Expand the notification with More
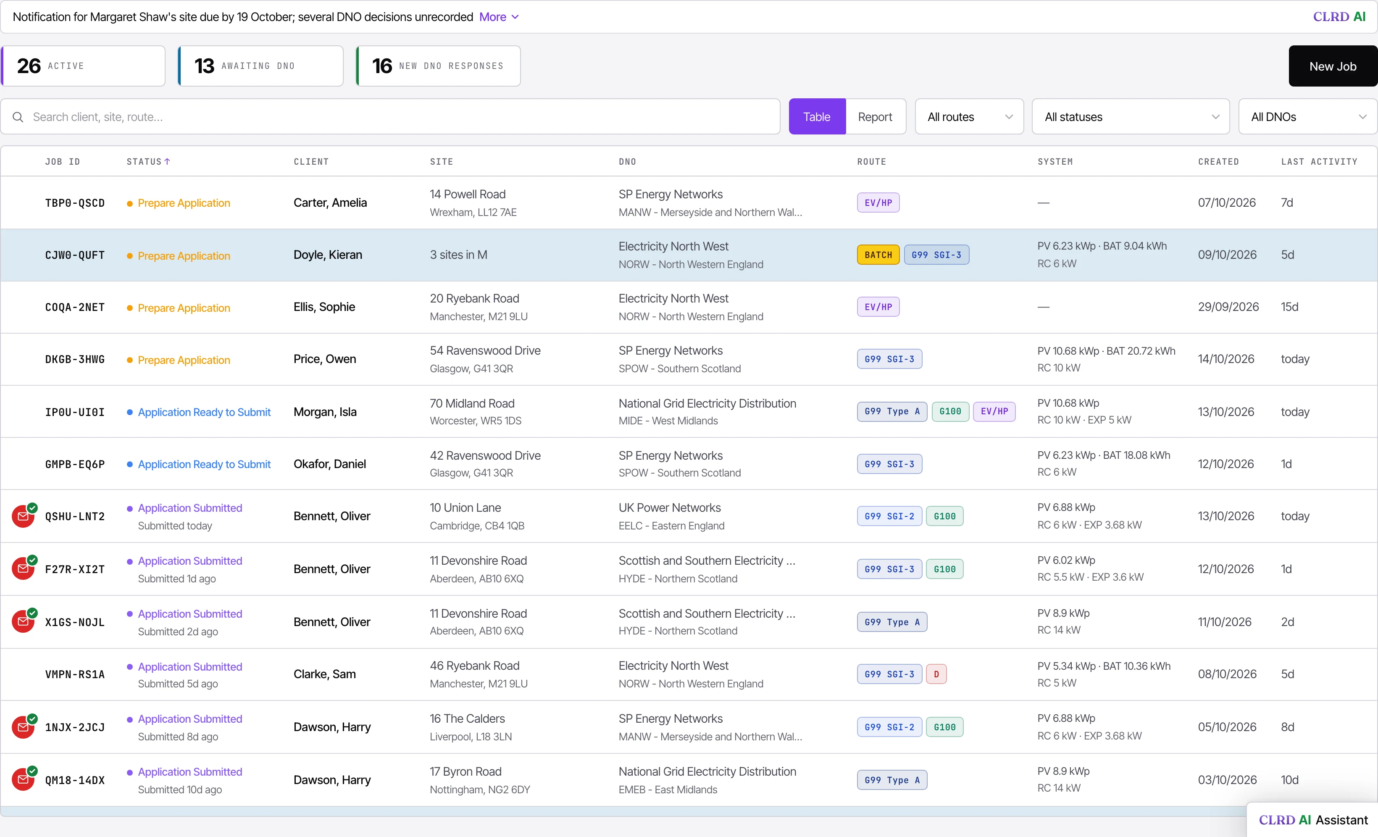The image size is (1378, 837). [x=499, y=17]
